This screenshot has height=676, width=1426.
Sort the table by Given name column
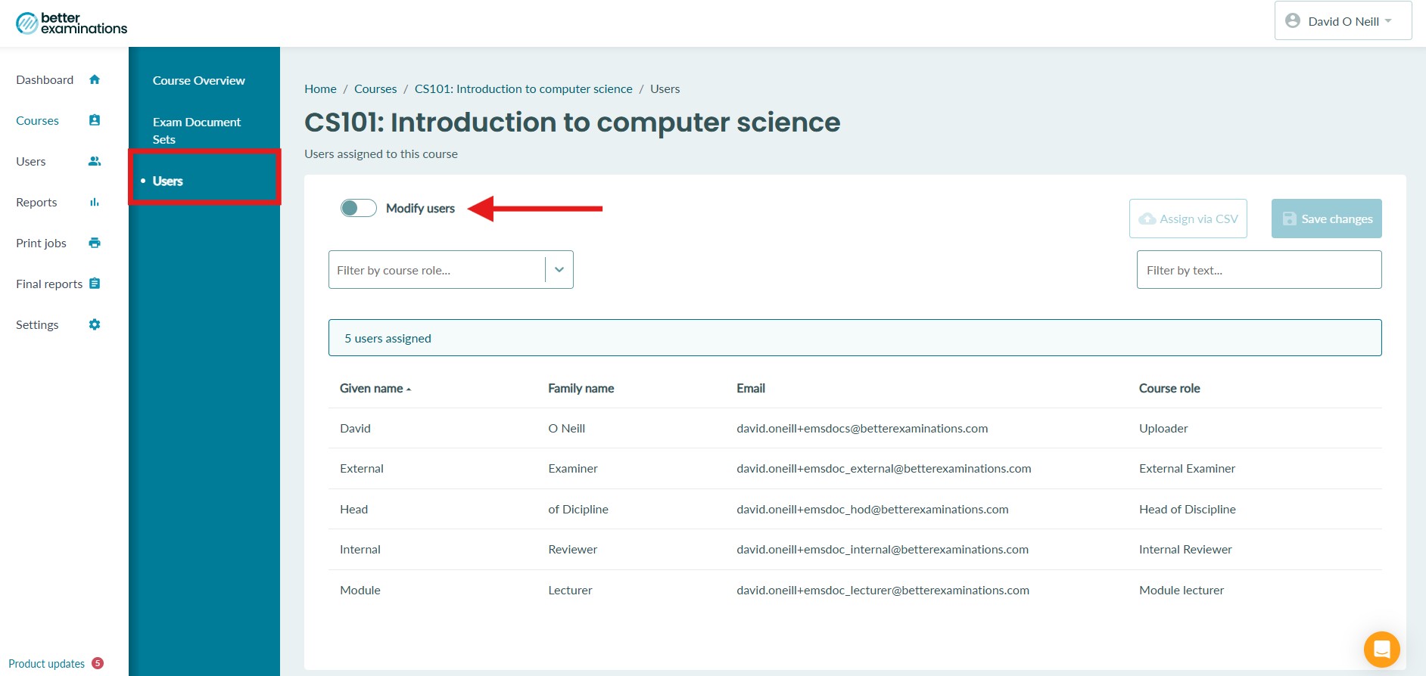point(375,389)
